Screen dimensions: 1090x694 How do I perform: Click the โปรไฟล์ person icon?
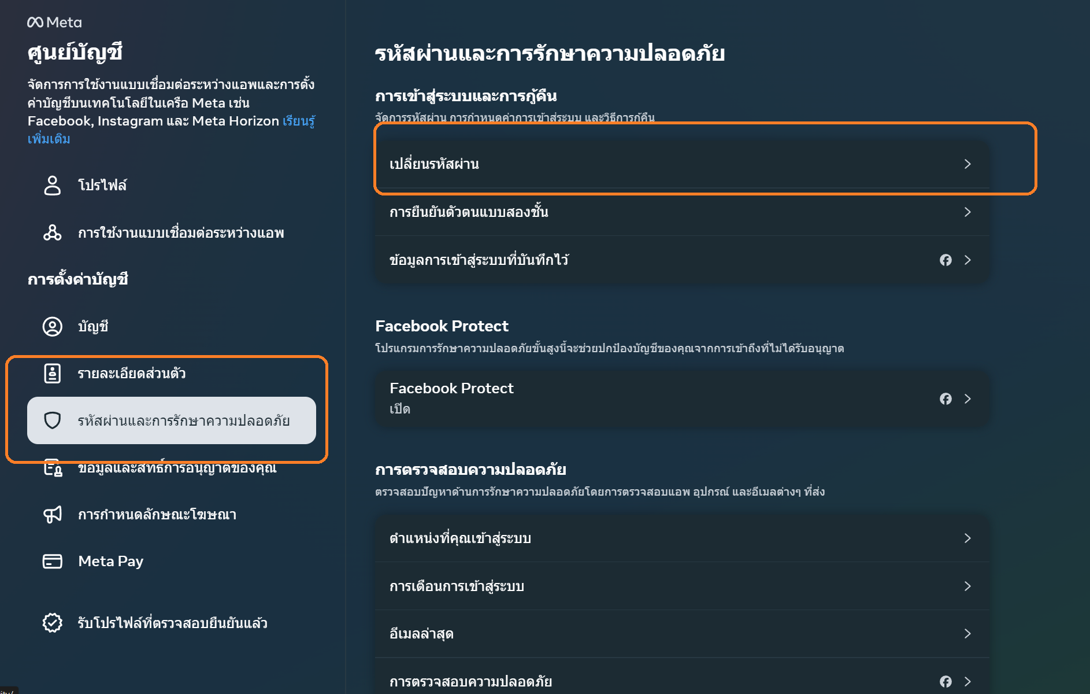click(53, 186)
